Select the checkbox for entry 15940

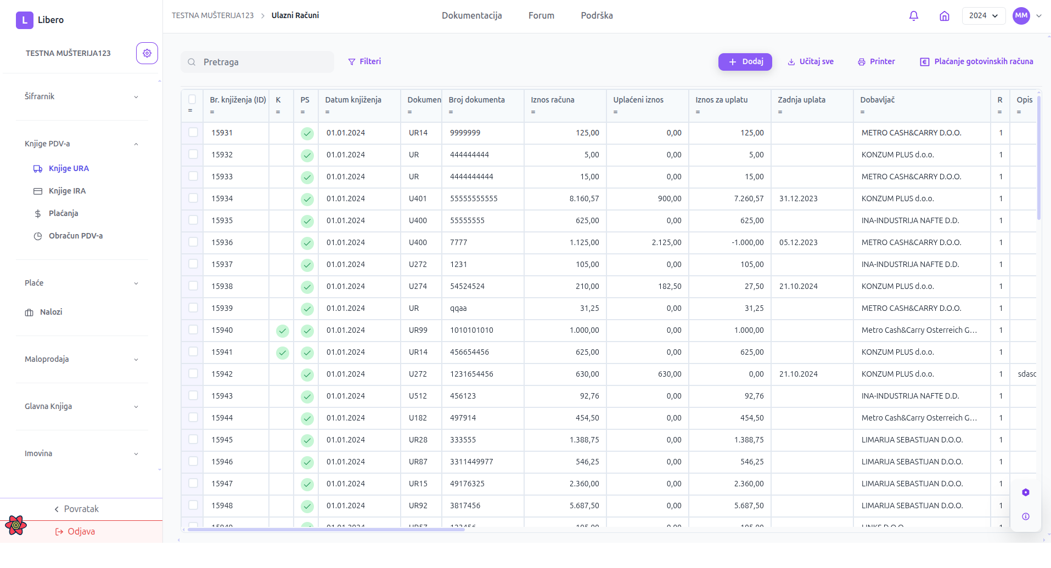tap(193, 330)
